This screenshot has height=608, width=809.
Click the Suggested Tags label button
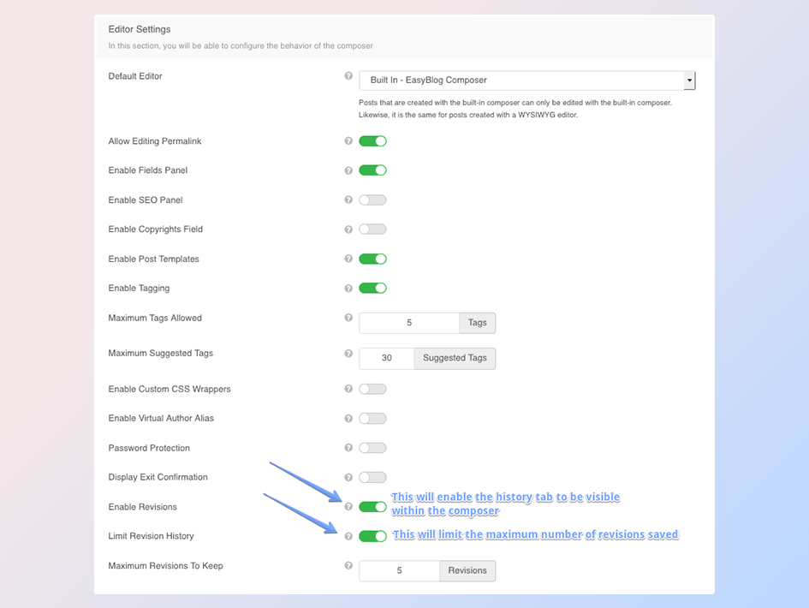click(455, 358)
